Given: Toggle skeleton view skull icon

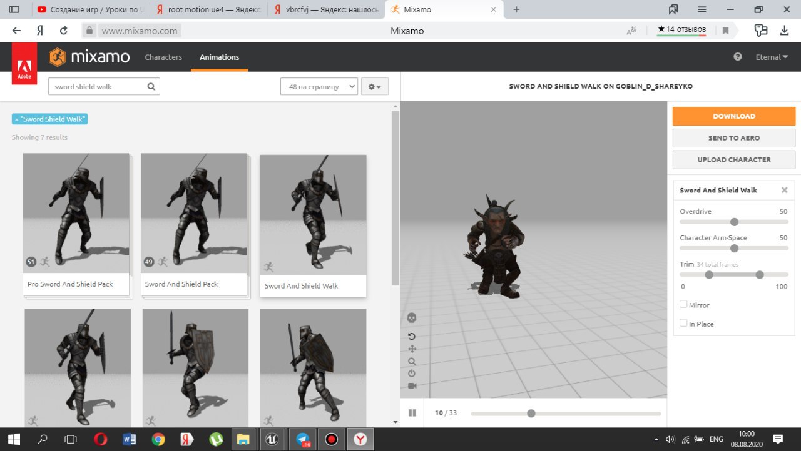Looking at the screenshot, I should coord(412,318).
